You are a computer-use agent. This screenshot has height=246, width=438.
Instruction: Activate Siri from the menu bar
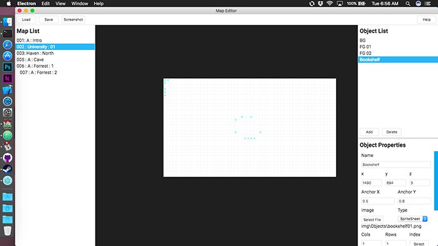click(x=418, y=3)
